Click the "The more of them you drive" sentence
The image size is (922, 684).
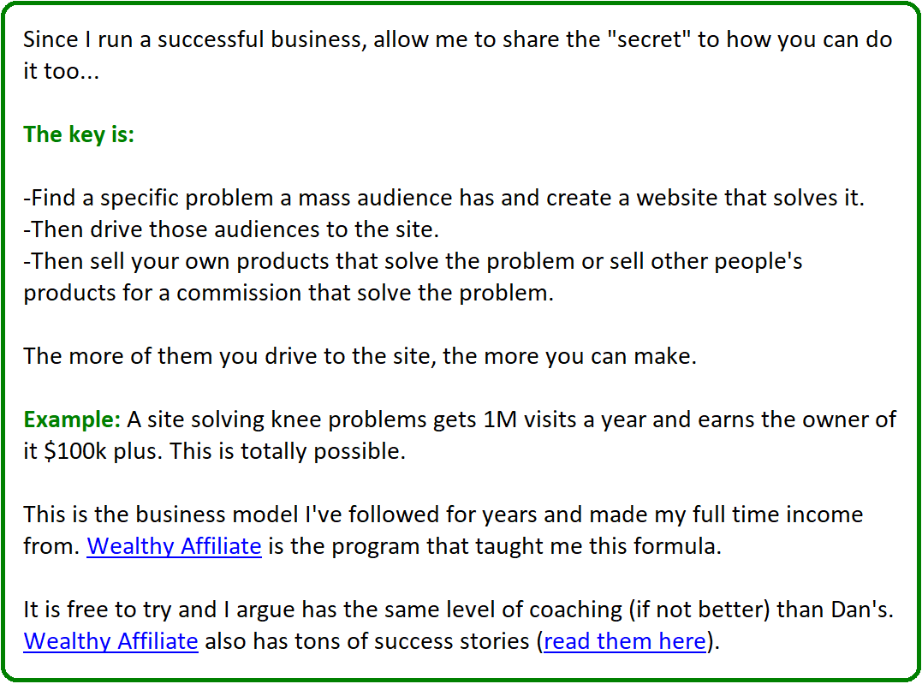pos(360,356)
